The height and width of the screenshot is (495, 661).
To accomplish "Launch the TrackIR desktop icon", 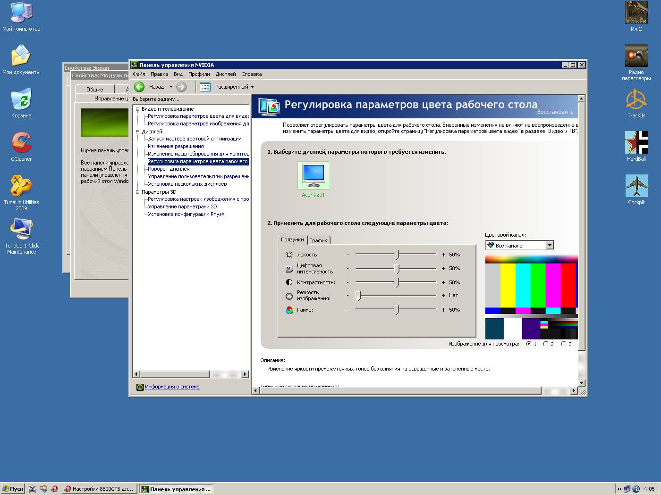I will point(636,99).
